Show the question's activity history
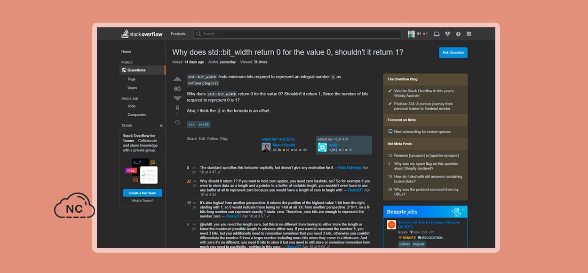 click(177, 122)
